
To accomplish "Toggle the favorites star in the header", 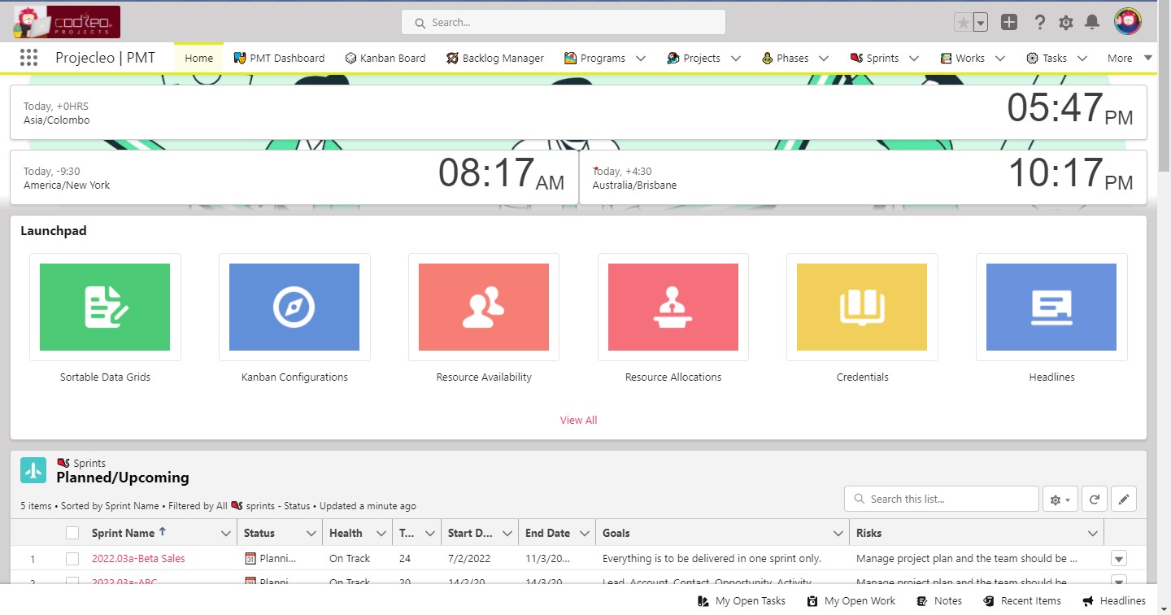I will 964,22.
